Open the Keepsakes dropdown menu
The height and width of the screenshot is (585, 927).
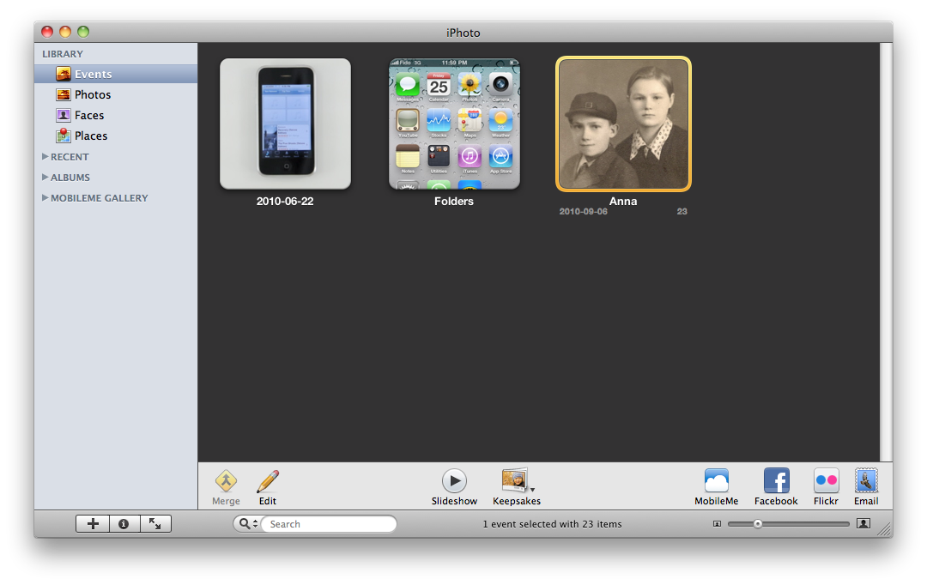pos(517,481)
